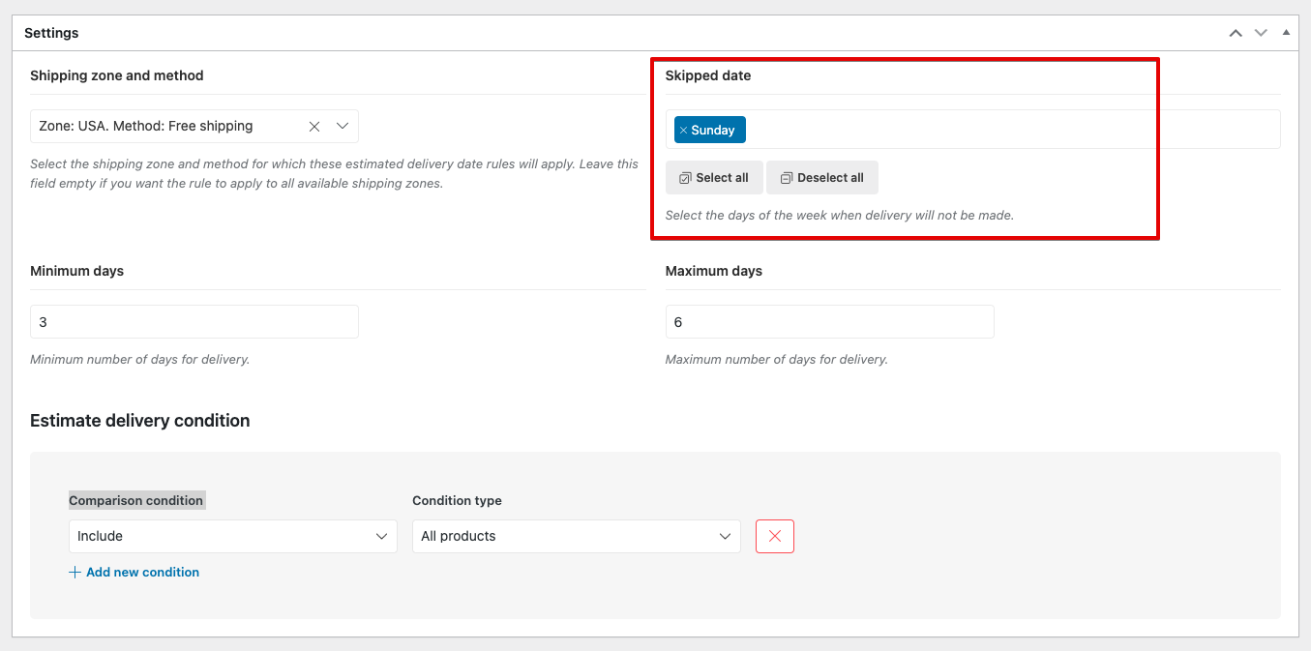1311x651 pixels.
Task: Click the Shipping zone and method heading
Action: coord(117,75)
